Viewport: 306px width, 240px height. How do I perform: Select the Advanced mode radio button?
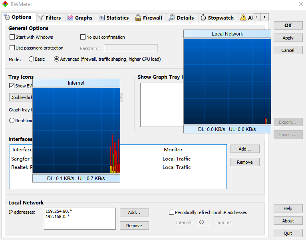(x=56, y=59)
